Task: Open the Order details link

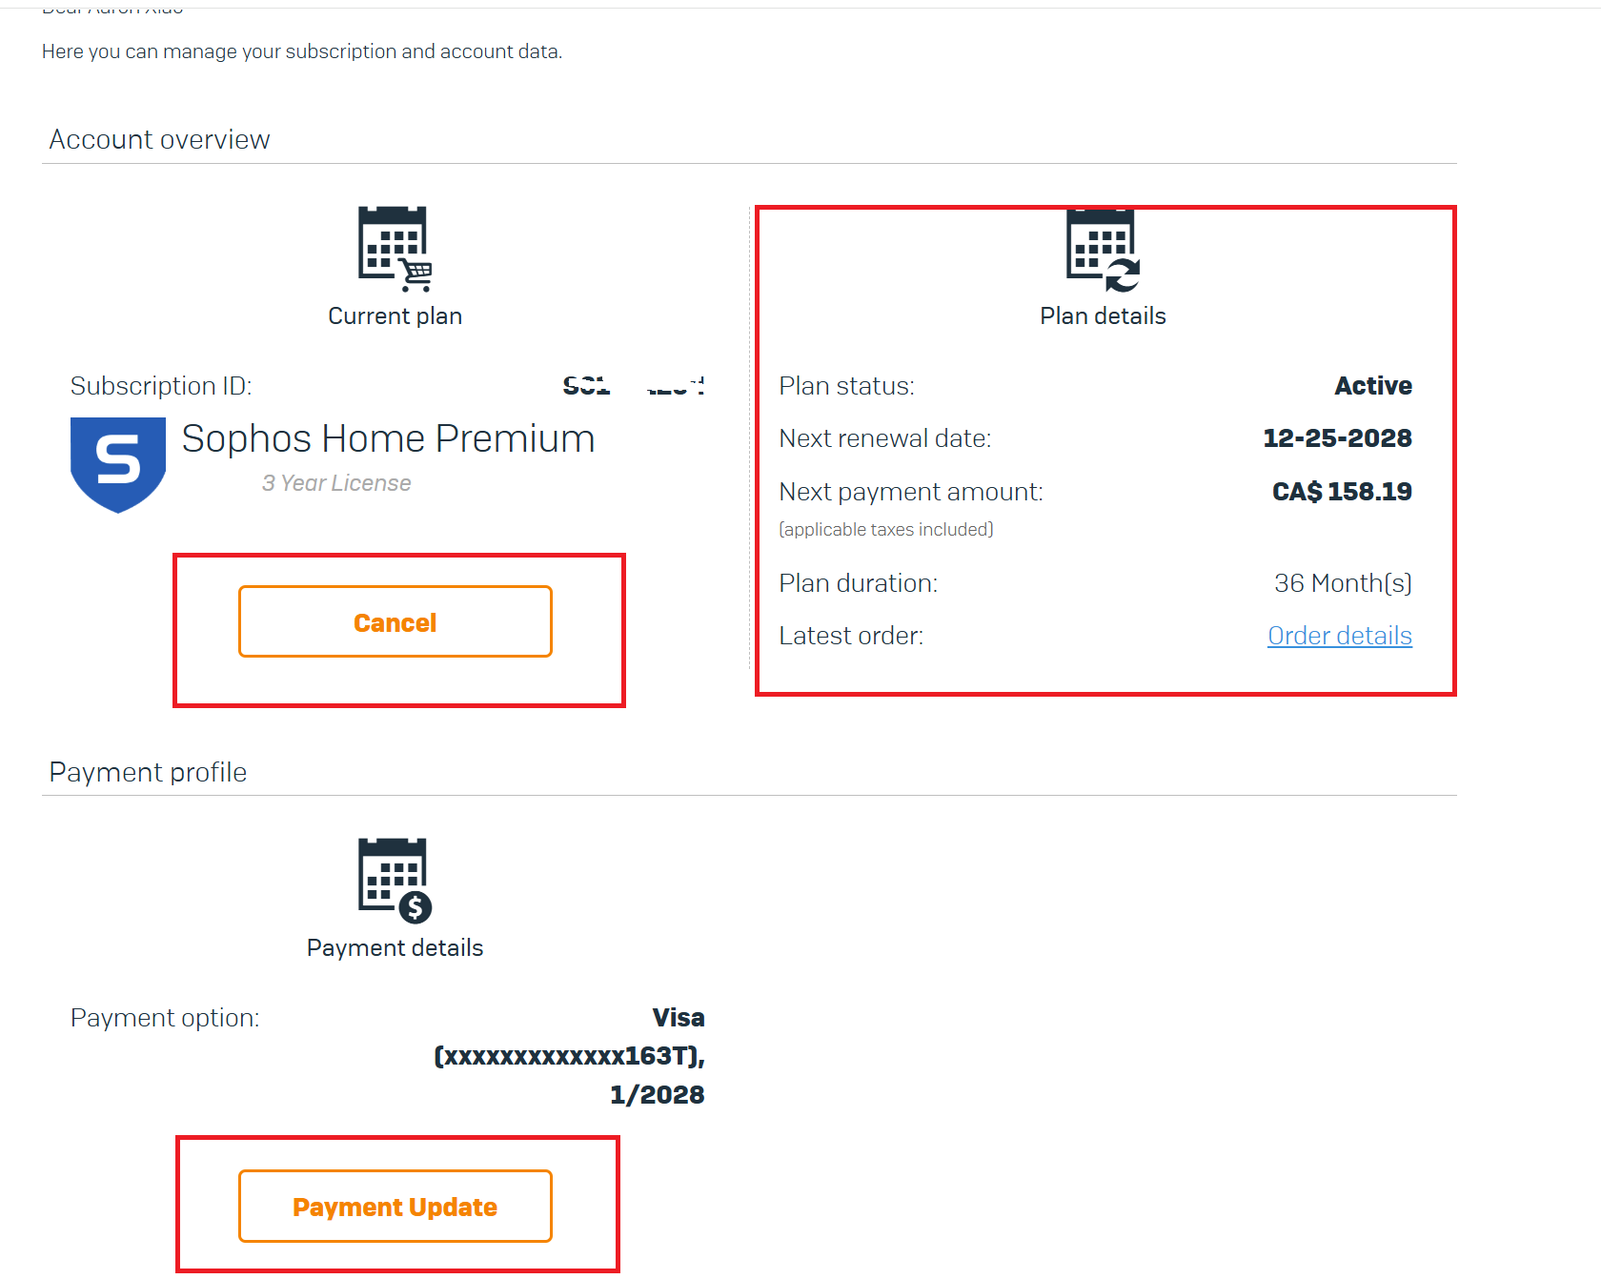Action: coord(1340,636)
